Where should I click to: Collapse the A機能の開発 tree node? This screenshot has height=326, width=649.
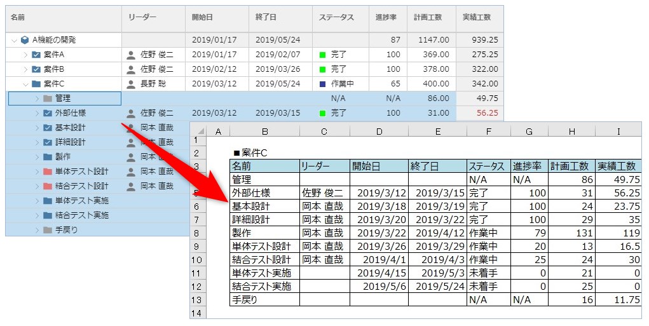(x=14, y=40)
